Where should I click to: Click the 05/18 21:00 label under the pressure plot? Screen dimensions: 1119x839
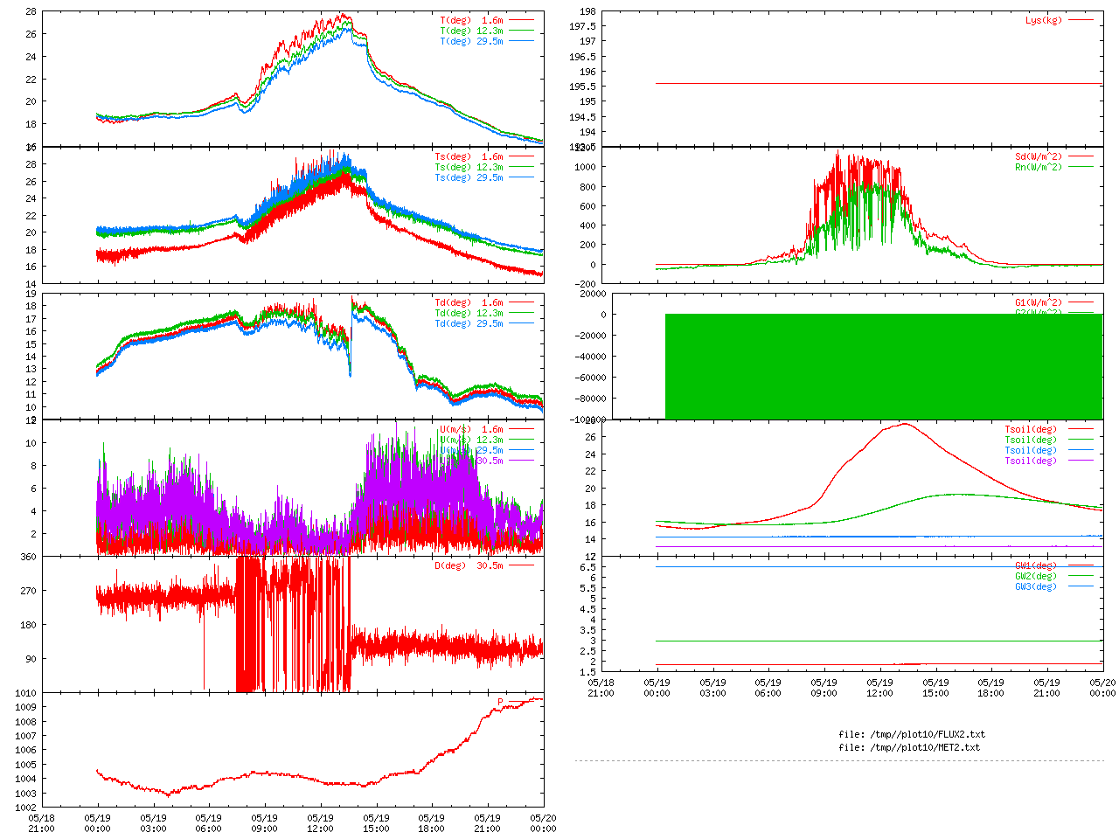(41, 824)
